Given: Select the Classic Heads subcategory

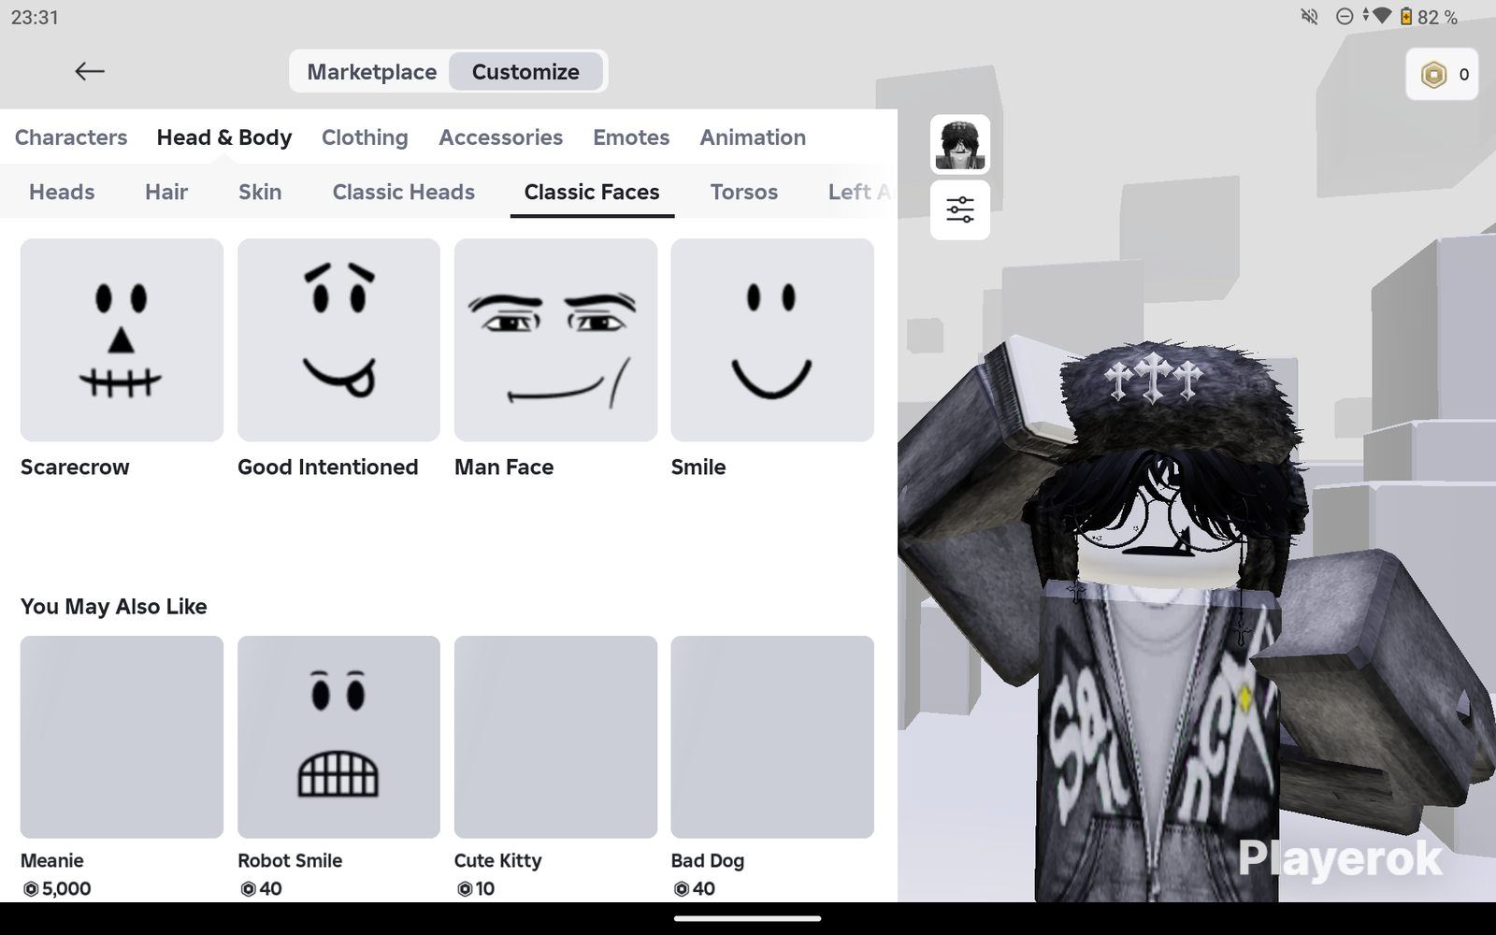Looking at the screenshot, I should (x=404, y=192).
